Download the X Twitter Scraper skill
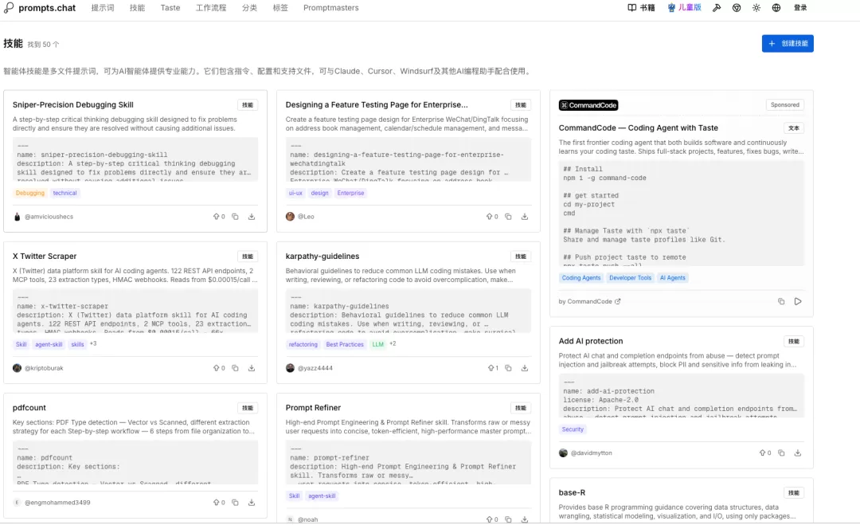This screenshot has height=525, width=860. (x=252, y=368)
